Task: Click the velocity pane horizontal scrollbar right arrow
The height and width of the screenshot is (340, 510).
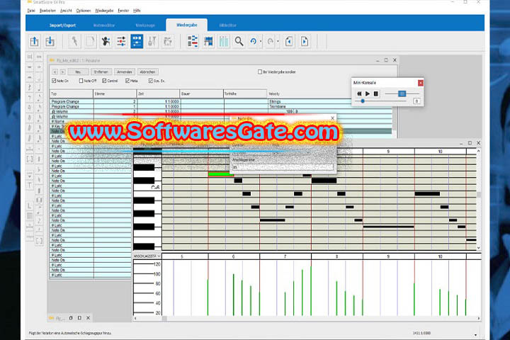Action: point(478,318)
